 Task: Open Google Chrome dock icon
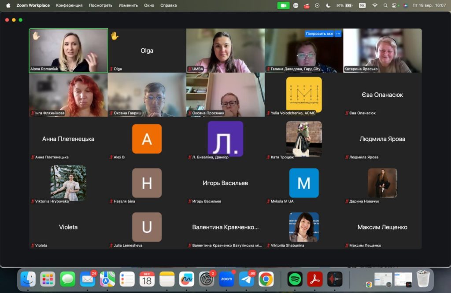pos(266,279)
